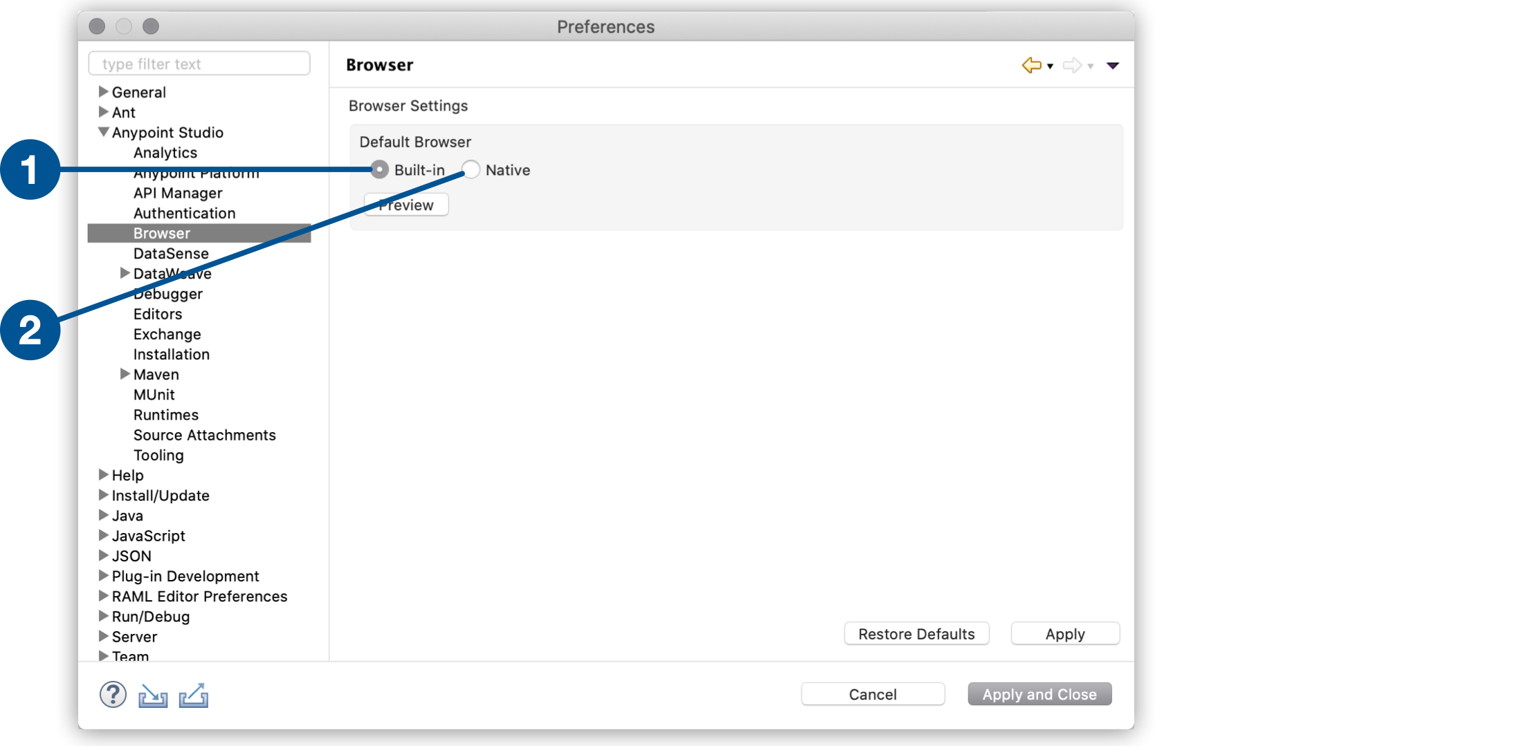Click Apply and Close
This screenshot has width=1519, height=746.
coord(1039,694)
